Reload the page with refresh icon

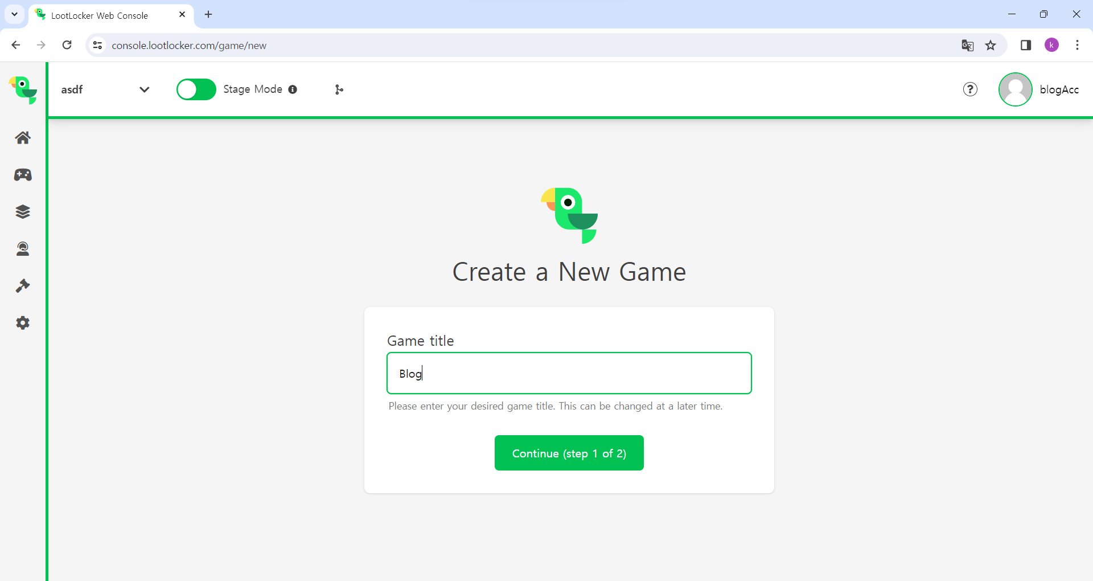coord(67,45)
